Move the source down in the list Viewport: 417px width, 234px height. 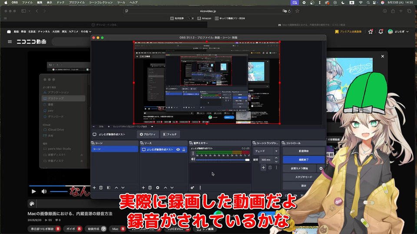172,188
